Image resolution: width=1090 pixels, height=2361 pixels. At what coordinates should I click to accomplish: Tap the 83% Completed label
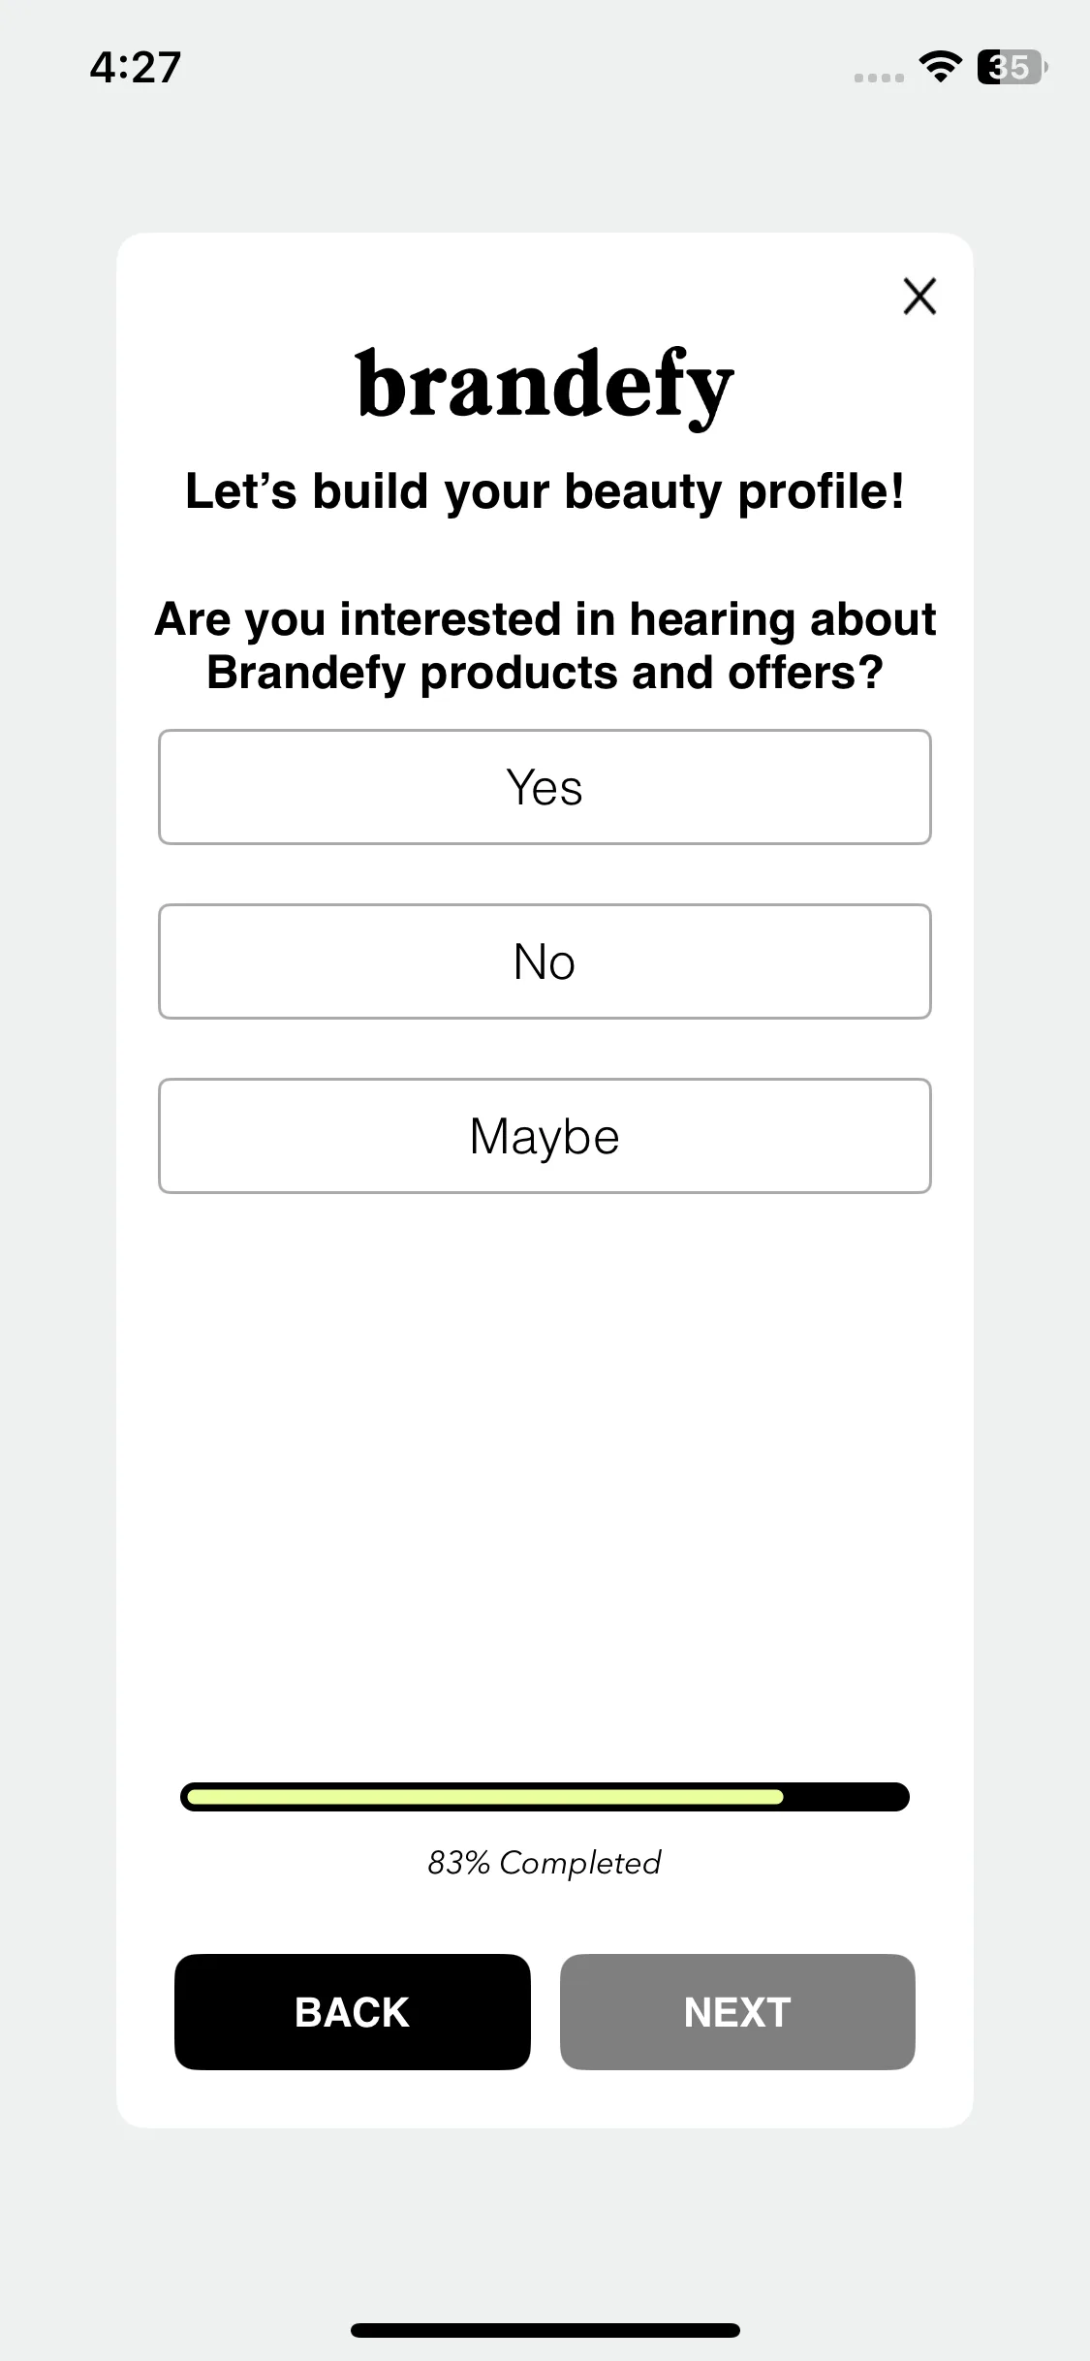tap(545, 1863)
